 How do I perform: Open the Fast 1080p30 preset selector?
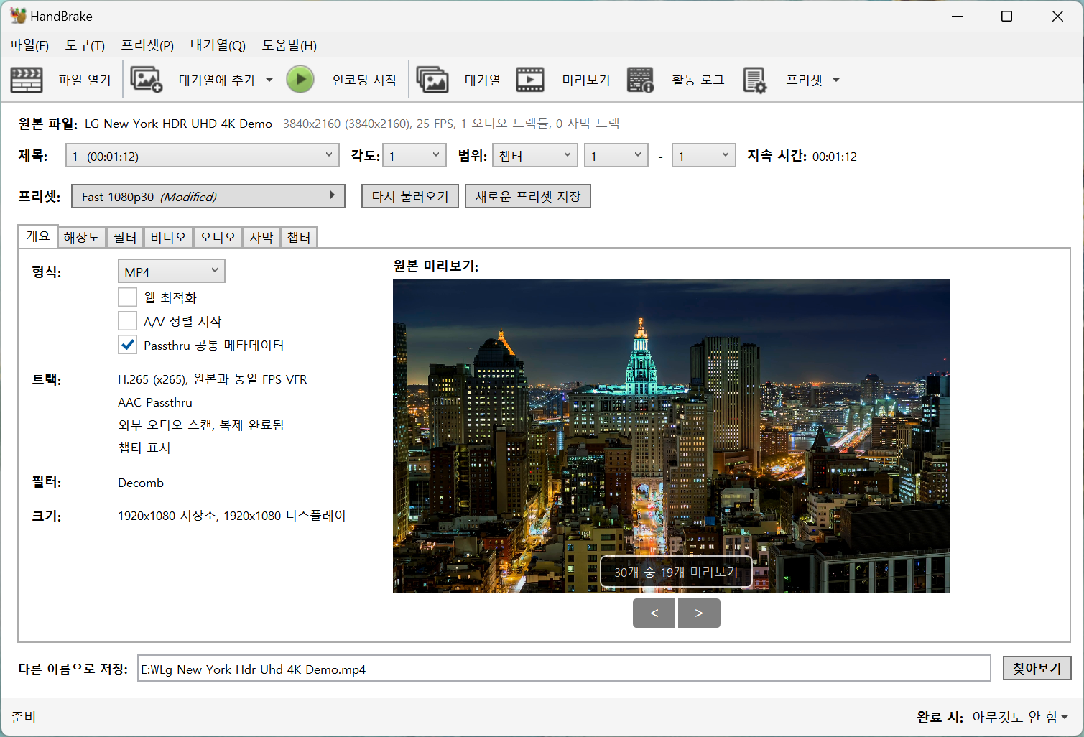coord(208,196)
